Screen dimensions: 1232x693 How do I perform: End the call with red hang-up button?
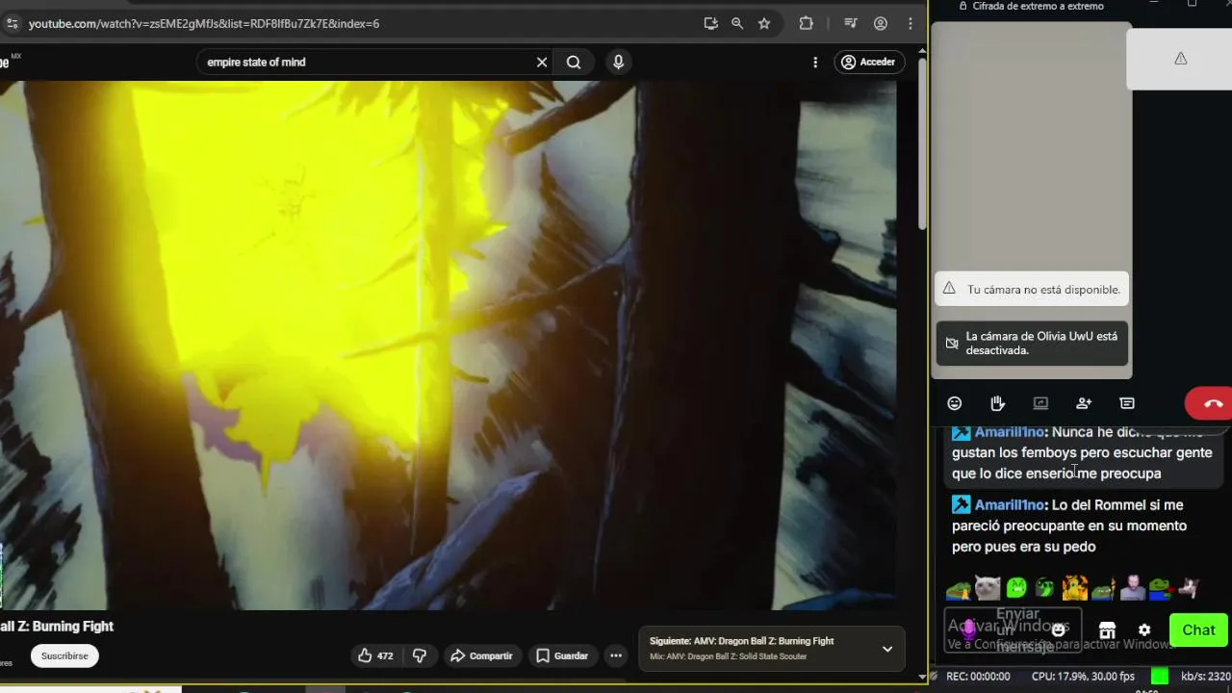(1211, 403)
